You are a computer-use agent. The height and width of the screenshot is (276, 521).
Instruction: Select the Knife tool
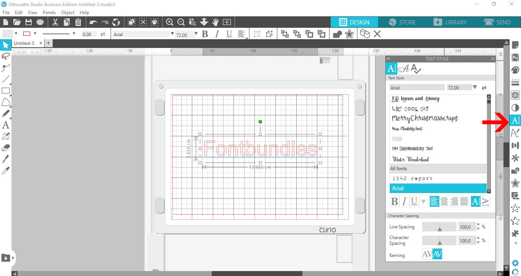coord(5,159)
